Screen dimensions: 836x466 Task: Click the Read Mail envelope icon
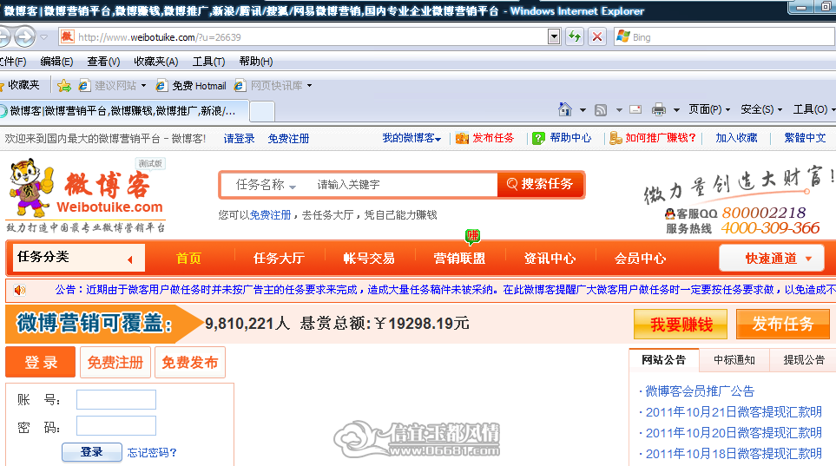pos(635,110)
